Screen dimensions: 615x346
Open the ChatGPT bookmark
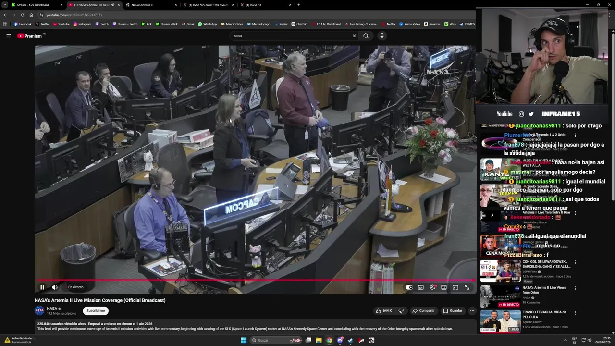(300, 24)
